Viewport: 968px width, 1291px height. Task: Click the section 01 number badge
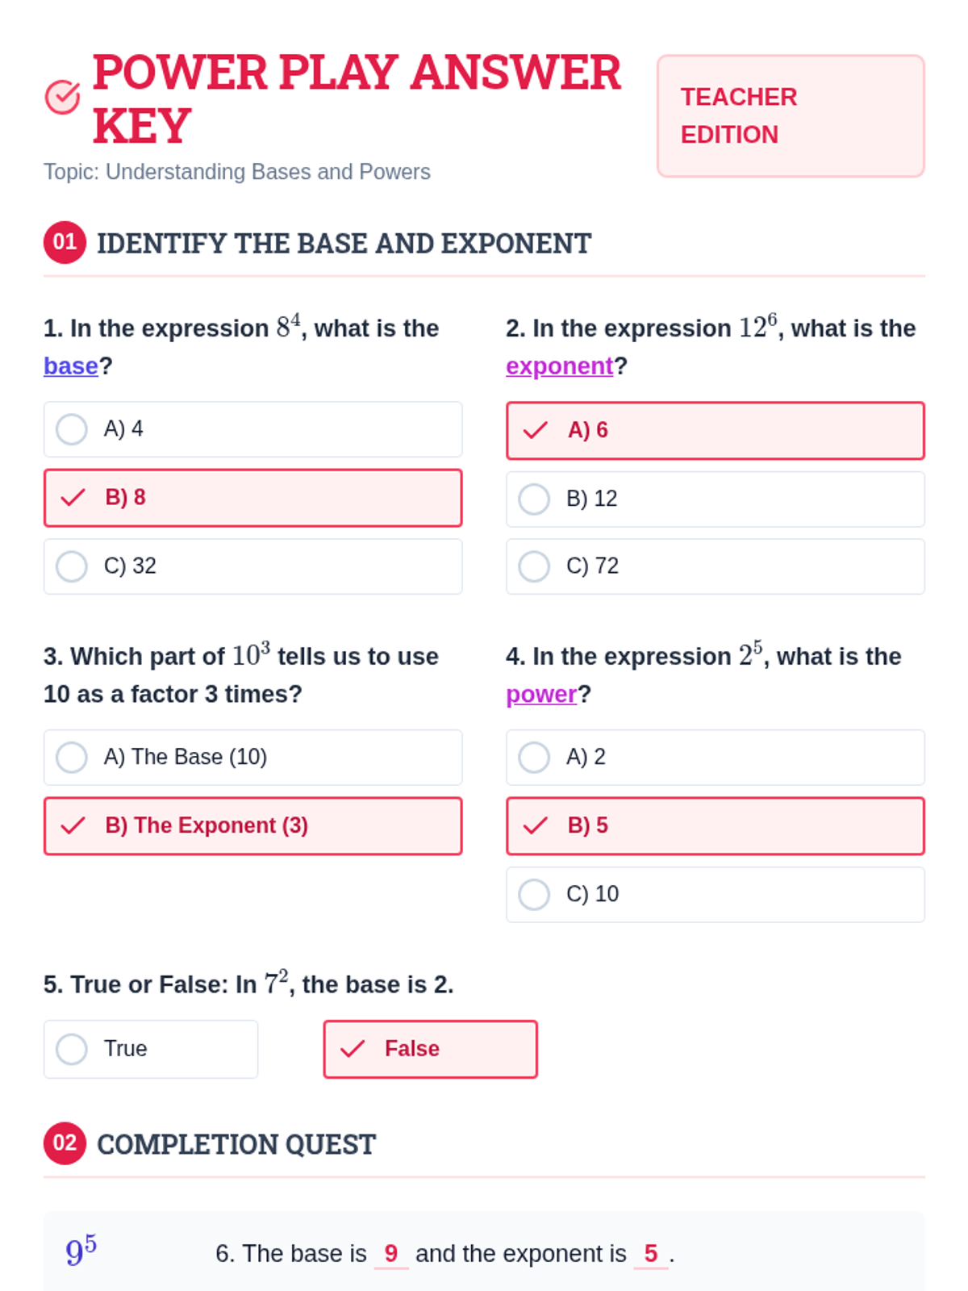click(65, 242)
